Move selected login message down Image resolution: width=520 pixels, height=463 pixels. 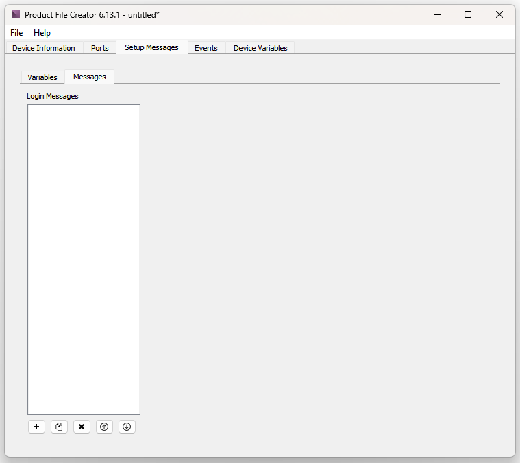127,427
